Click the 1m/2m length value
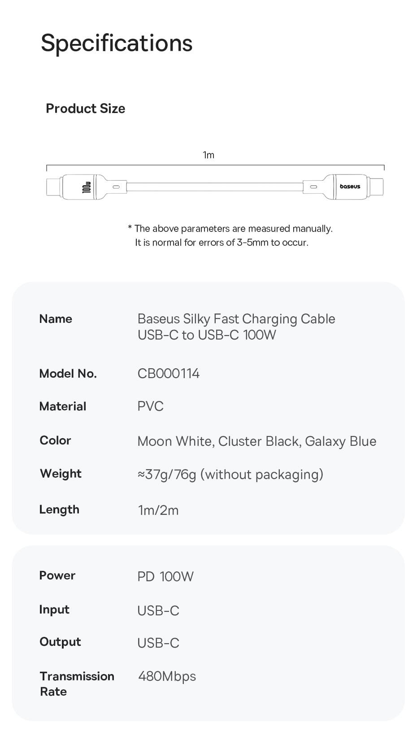 coord(158,510)
